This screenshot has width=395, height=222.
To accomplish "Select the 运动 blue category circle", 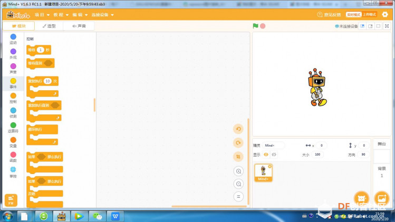I will (13, 37).
